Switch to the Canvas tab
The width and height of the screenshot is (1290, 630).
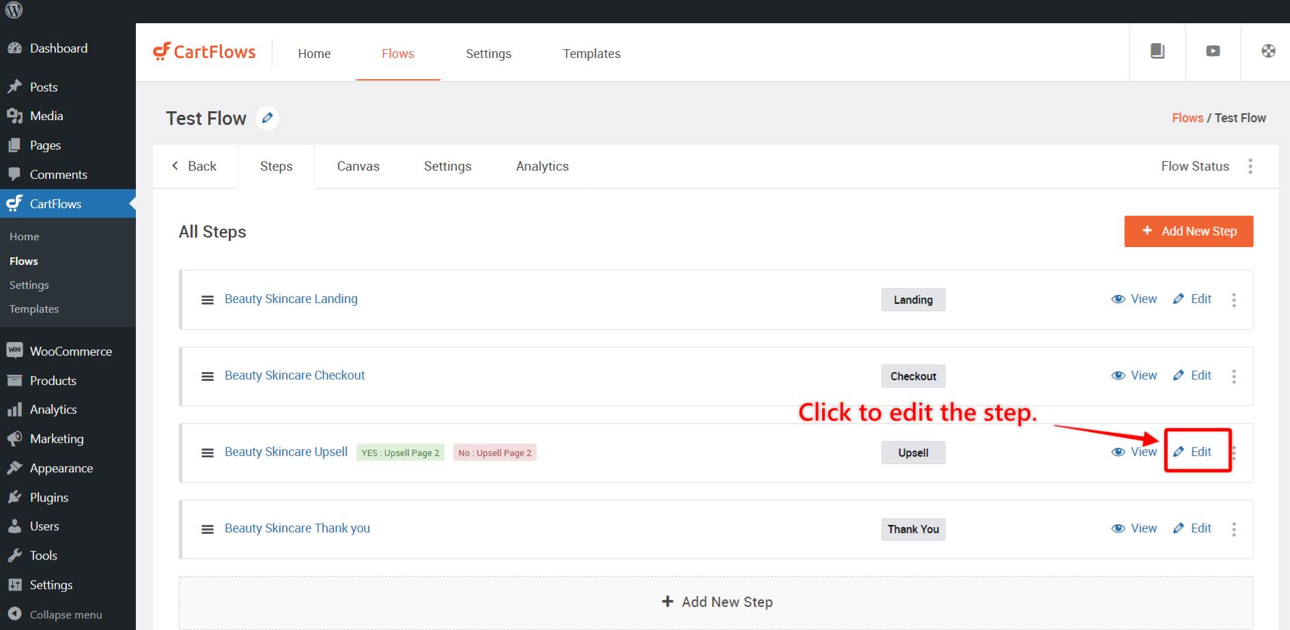pyautogui.click(x=358, y=167)
